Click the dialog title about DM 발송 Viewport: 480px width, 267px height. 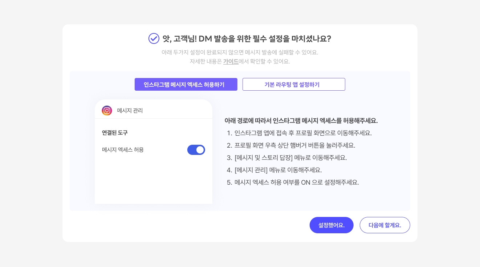(247, 39)
